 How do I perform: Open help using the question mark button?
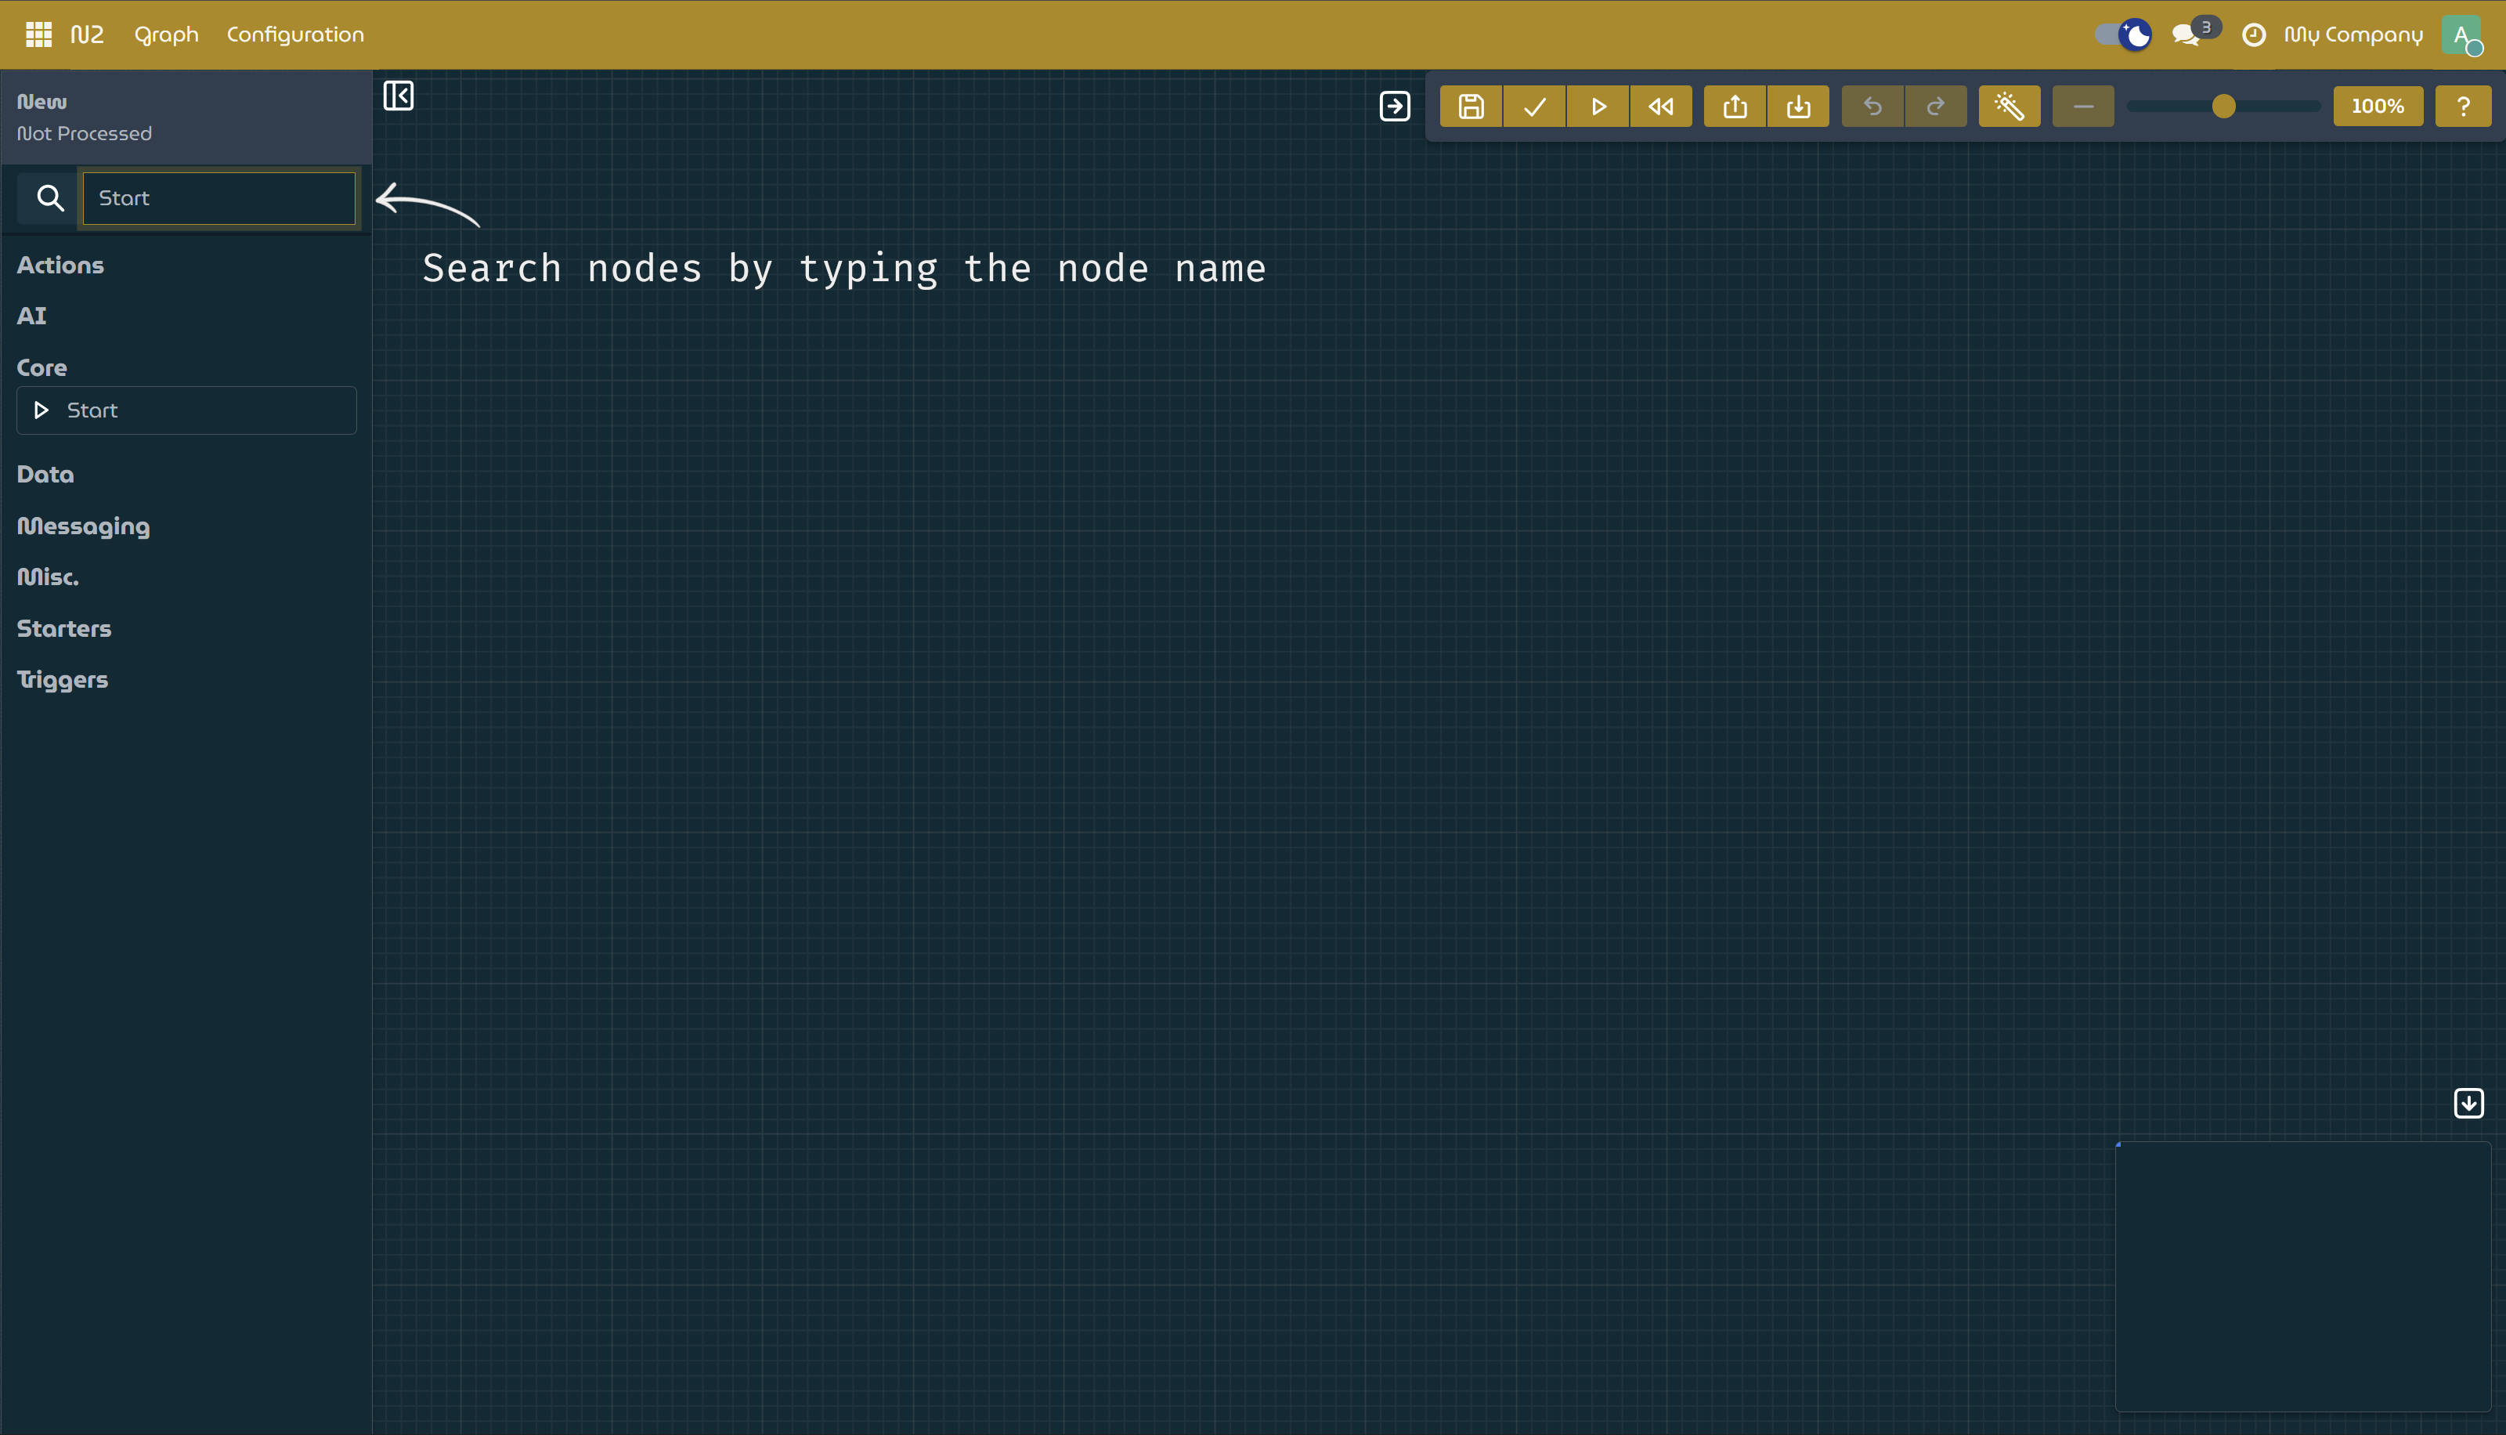pyautogui.click(x=2463, y=106)
